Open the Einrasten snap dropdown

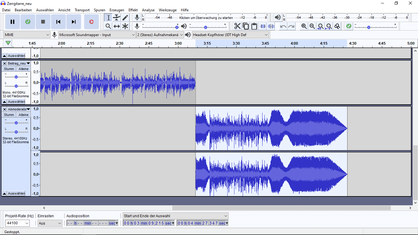point(50,223)
